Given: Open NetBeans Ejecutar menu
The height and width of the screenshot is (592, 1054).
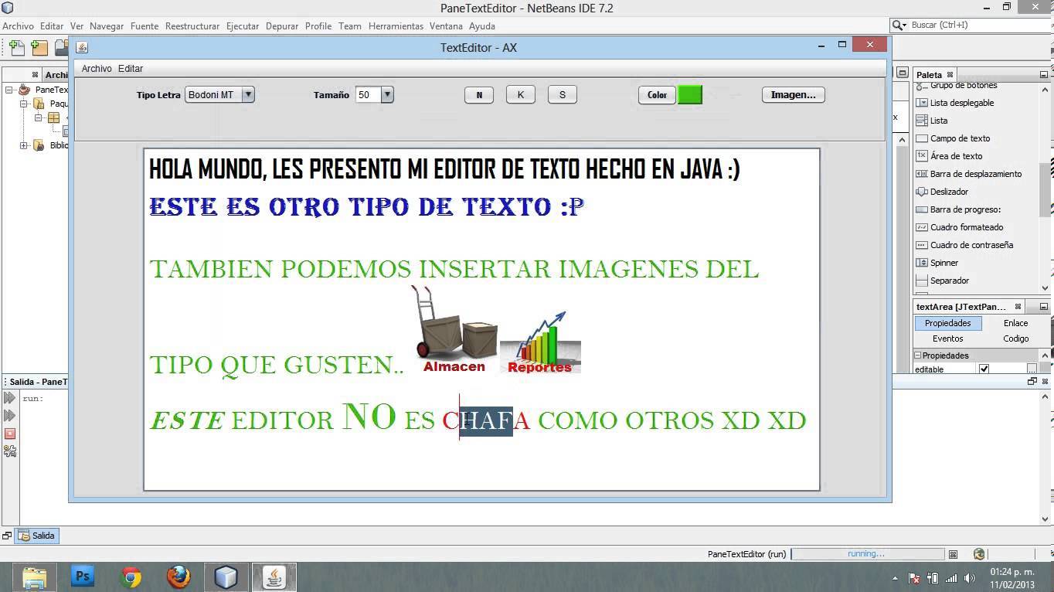Looking at the screenshot, I should click(243, 26).
